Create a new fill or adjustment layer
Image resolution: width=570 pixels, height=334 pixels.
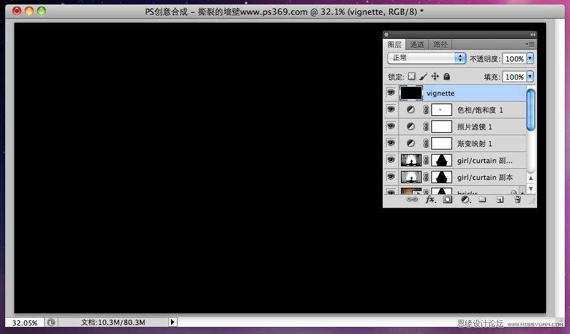(x=465, y=199)
